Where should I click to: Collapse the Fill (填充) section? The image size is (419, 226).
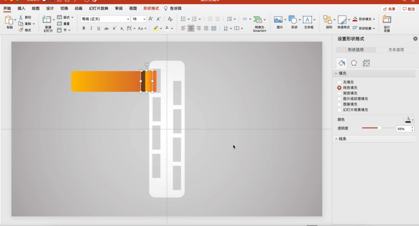click(x=336, y=73)
